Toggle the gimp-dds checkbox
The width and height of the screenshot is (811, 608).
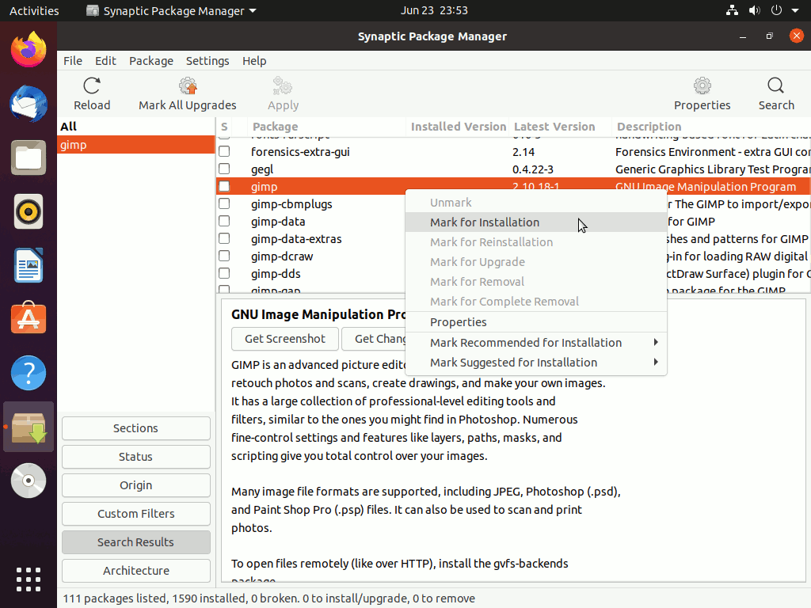coord(224,273)
